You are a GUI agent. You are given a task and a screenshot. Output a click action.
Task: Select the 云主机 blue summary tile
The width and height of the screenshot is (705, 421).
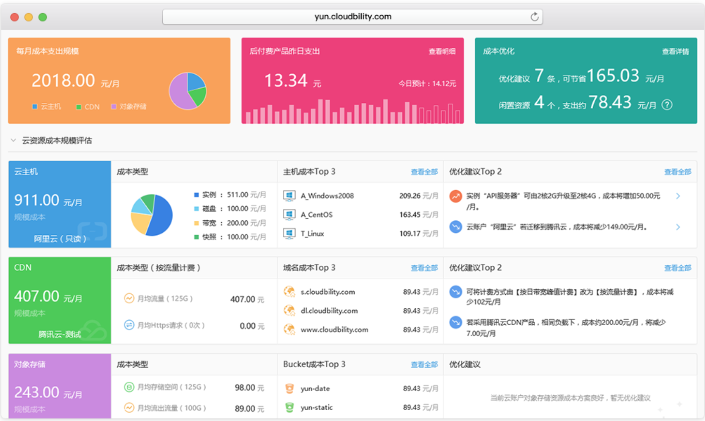click(59, 204)
